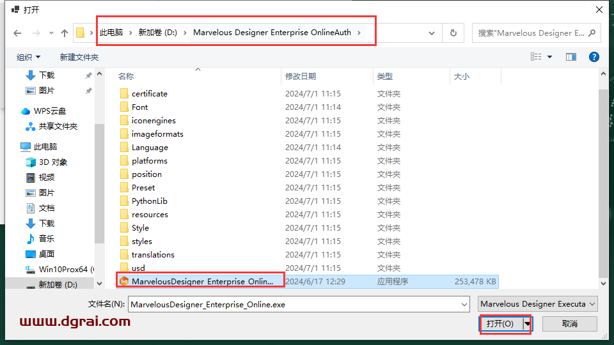
Task: Select the resources folder
Action: coord(150,215)
